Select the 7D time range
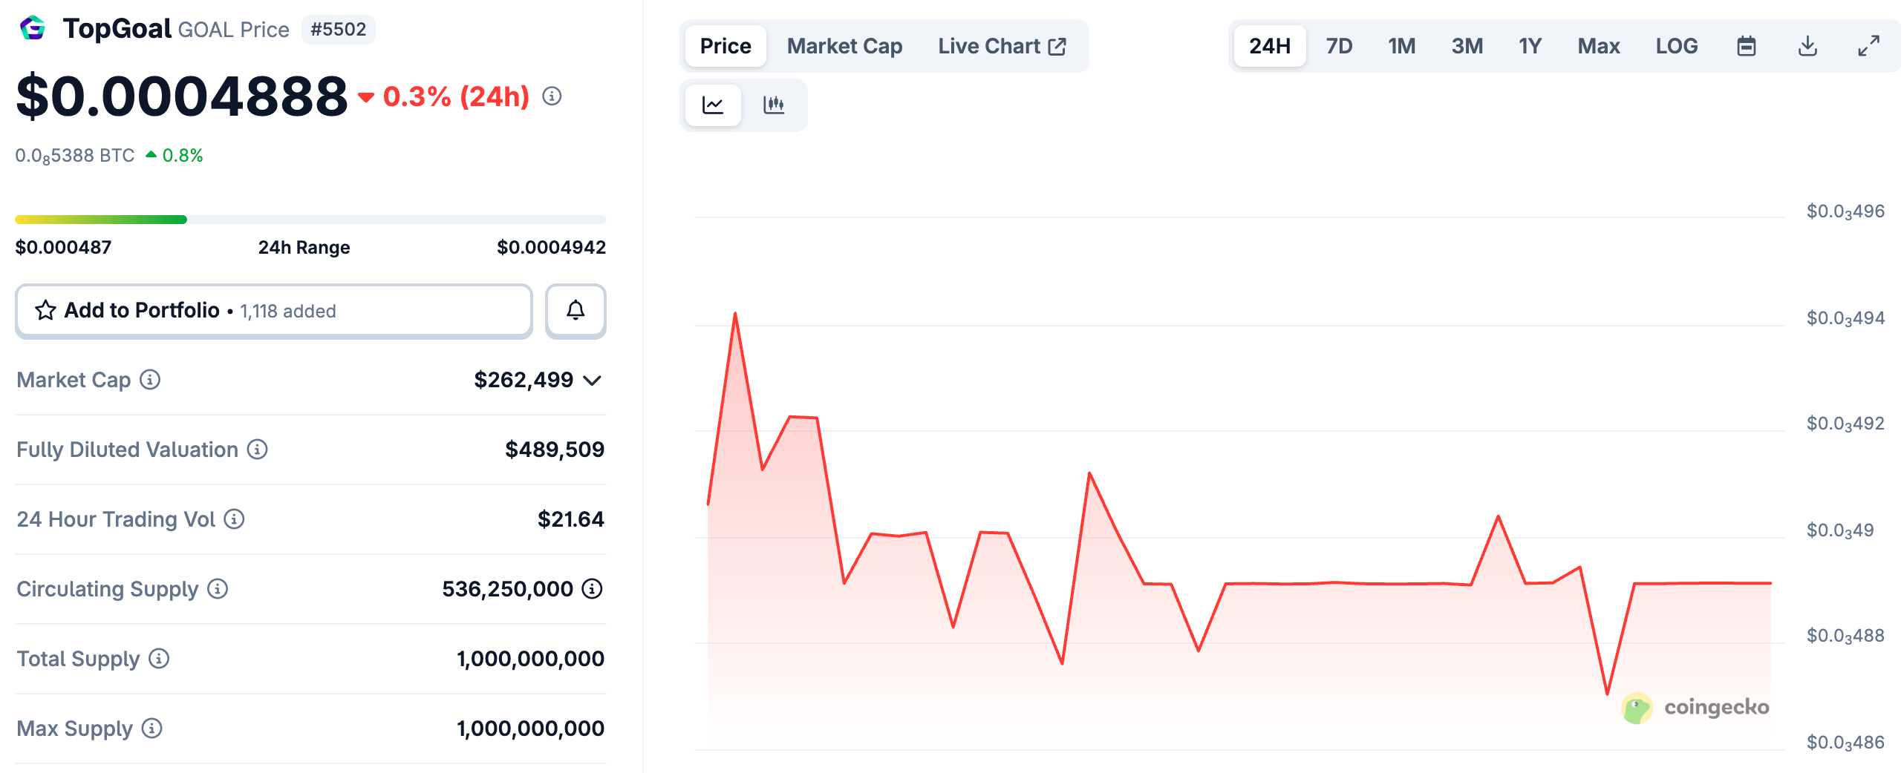This screenshot has height=773, width=1904. click(x=1339, y=47)
